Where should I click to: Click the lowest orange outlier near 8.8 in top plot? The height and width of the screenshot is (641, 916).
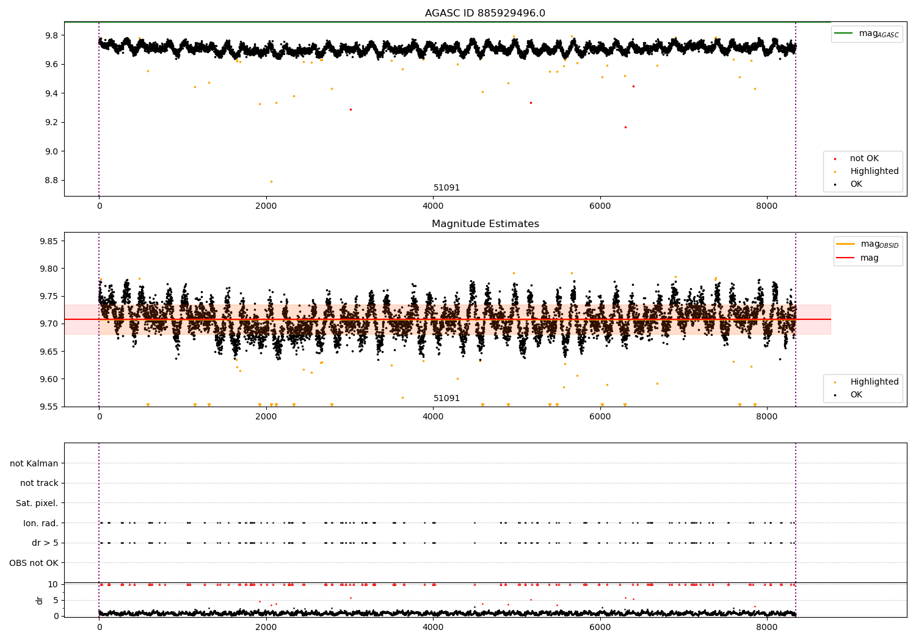271,181
